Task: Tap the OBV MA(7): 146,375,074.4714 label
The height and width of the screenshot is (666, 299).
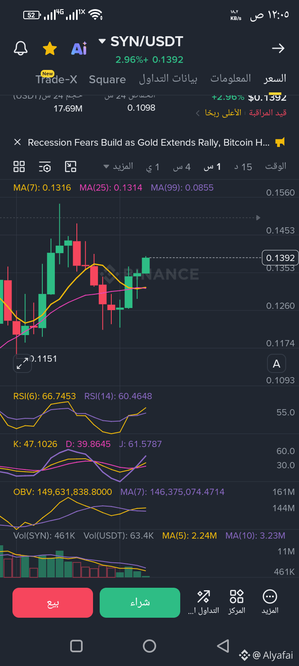Action: (x=172, y=492)
